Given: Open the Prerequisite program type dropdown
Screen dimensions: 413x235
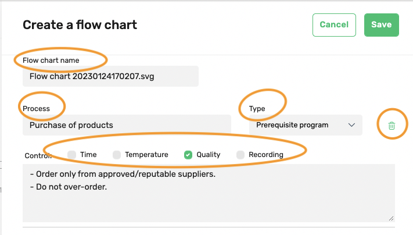Looking at the screenshot, I should pyautogui.click(x=306, y=125).
